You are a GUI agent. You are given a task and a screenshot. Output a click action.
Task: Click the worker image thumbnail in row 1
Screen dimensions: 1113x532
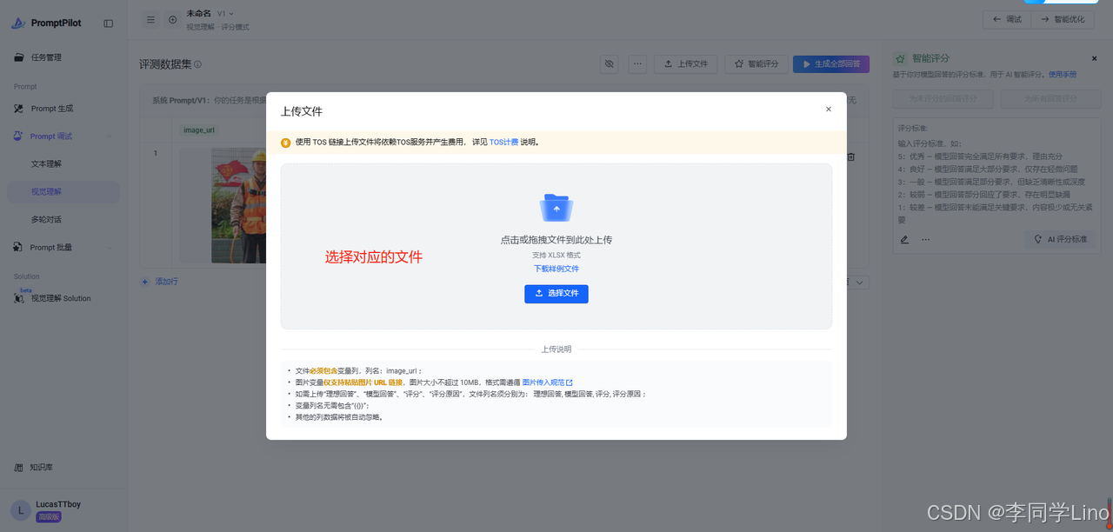pos(239,206)
